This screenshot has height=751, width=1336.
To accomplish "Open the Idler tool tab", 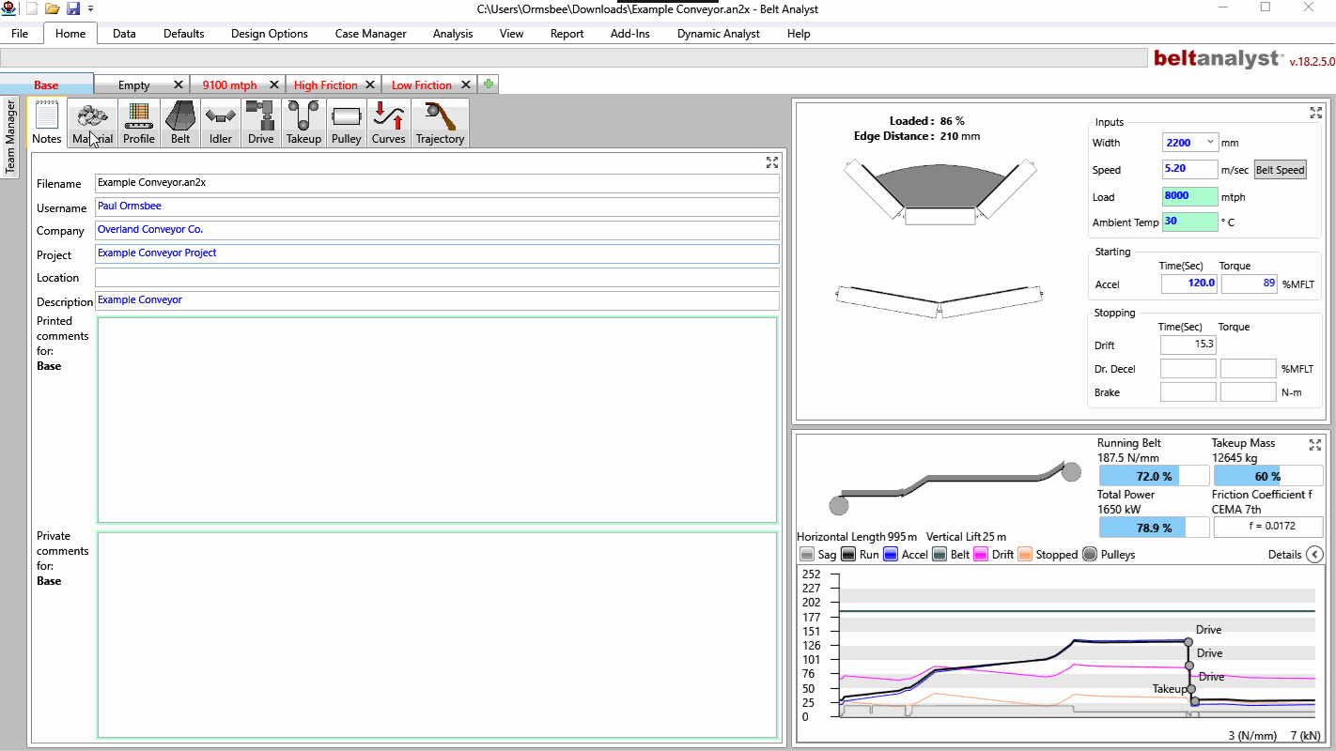I will pyautogui.click(x=221, y=123).
